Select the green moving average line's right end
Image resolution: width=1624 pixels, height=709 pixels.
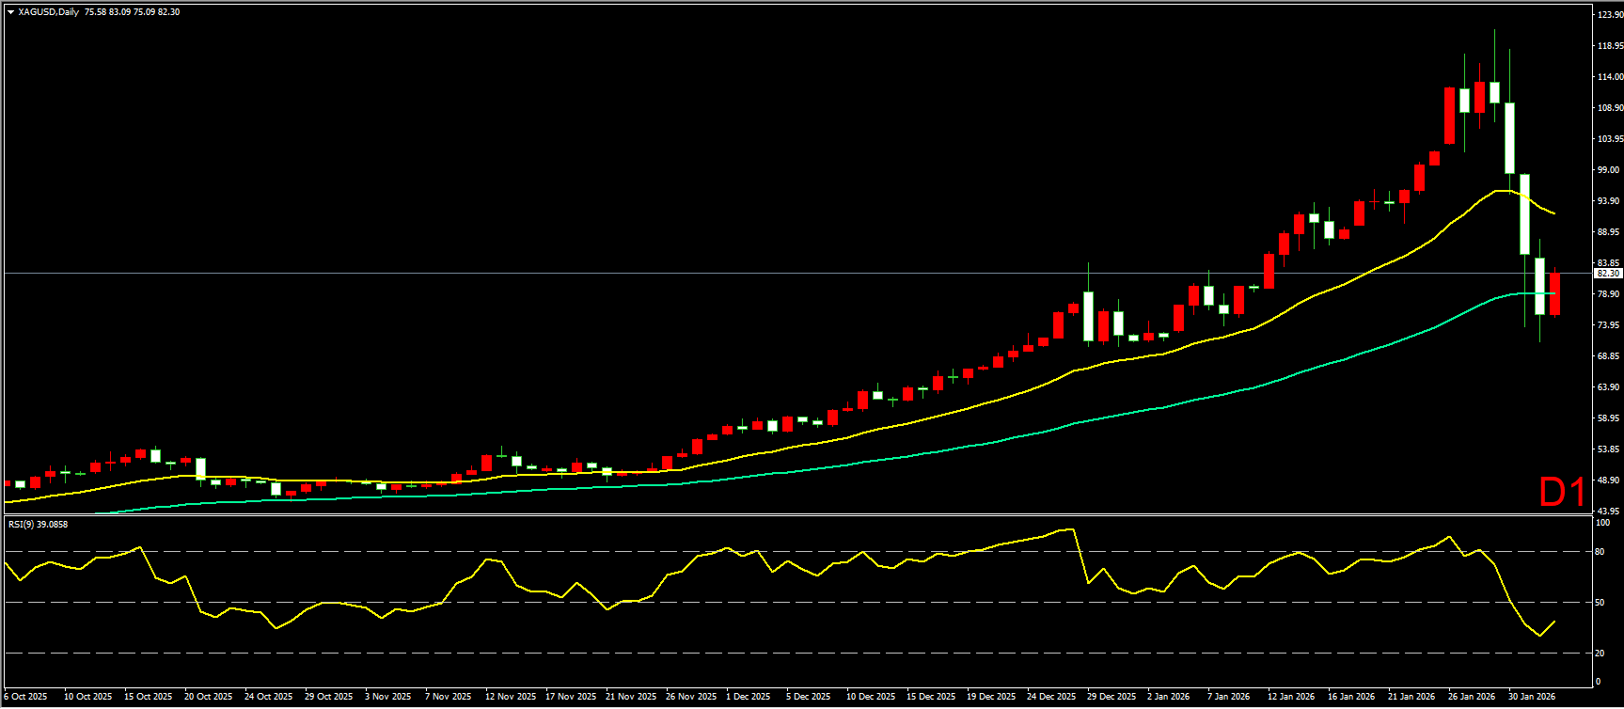(1553, 293)
